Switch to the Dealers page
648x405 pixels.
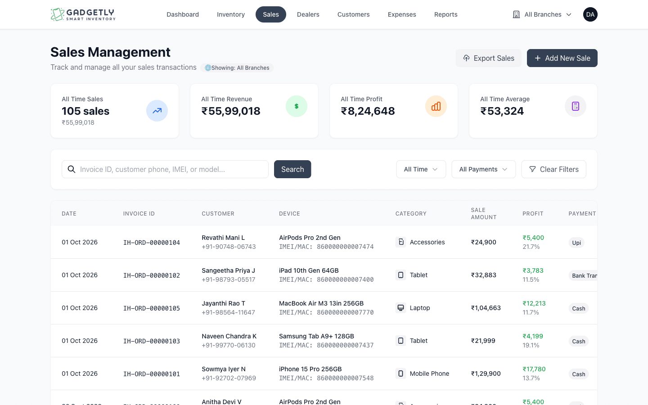[308, 14]
